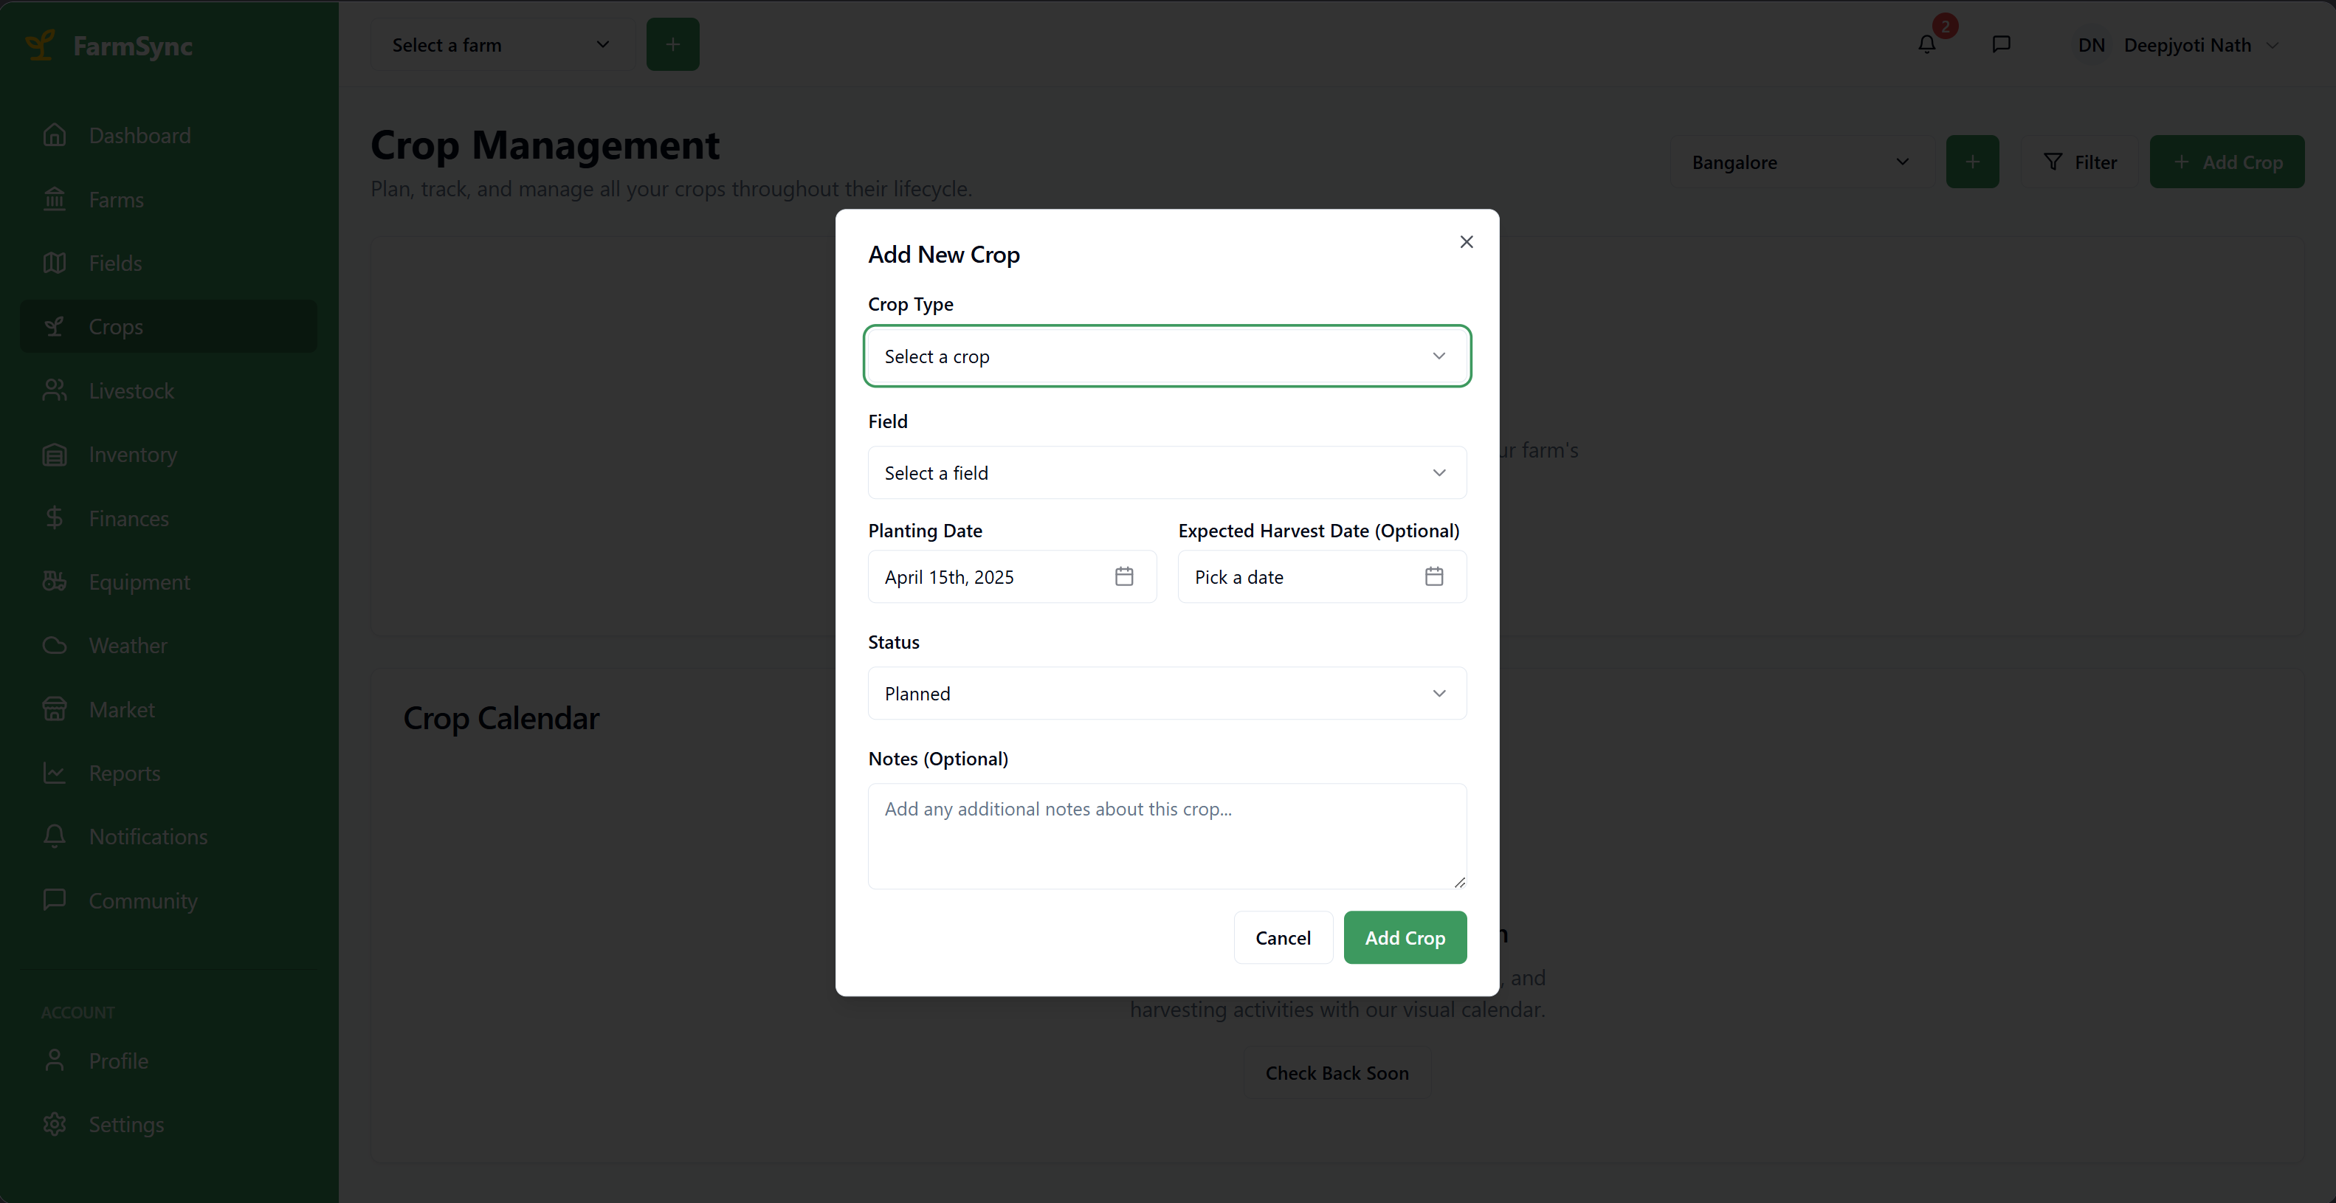The image size is (2336, 1203).
Task: Click the Community chat icon in sidebar
Action: coord(55,900)
